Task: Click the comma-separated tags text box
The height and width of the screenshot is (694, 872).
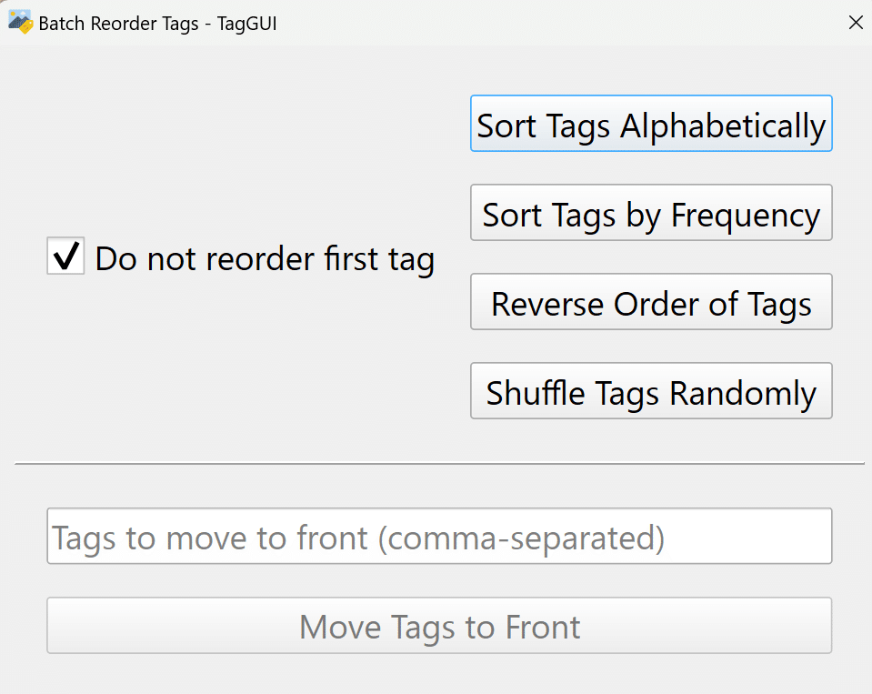Action: 439,536
